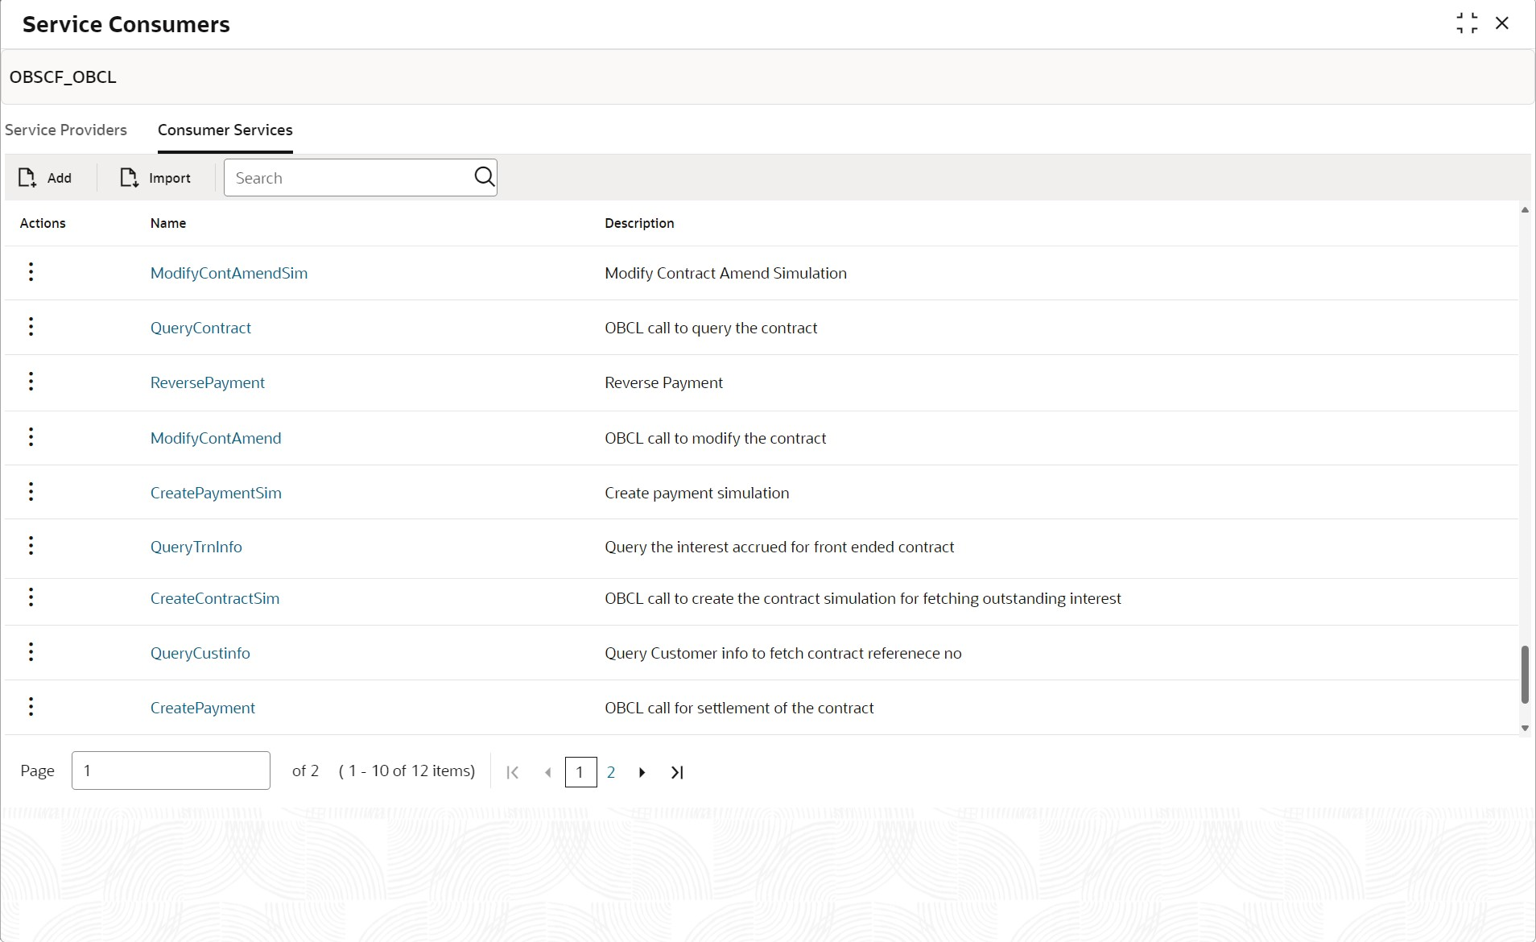
Task: Open the CreatePayment service link
Action: pos(203,708)
